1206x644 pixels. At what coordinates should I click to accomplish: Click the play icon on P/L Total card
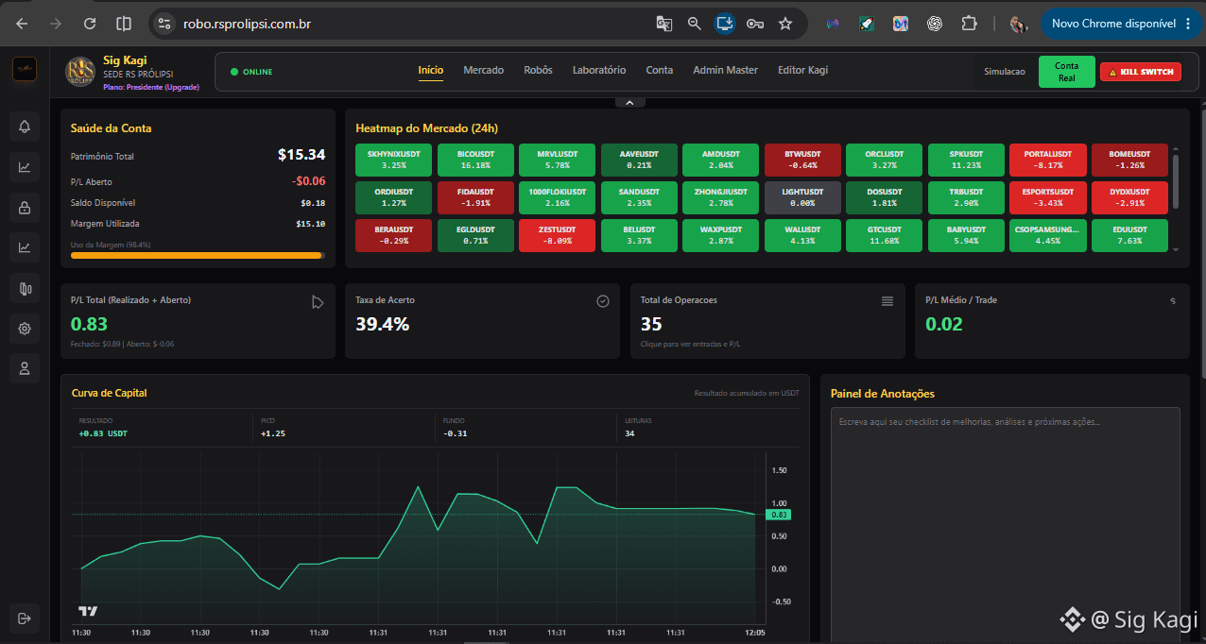(318, 302)
